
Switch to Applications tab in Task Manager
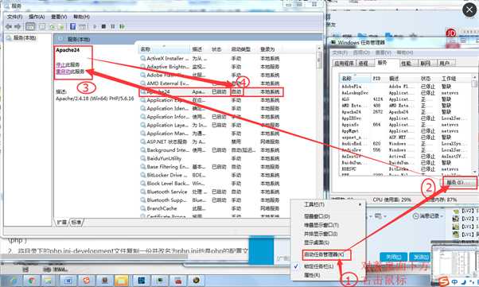[x=345, y=63]
